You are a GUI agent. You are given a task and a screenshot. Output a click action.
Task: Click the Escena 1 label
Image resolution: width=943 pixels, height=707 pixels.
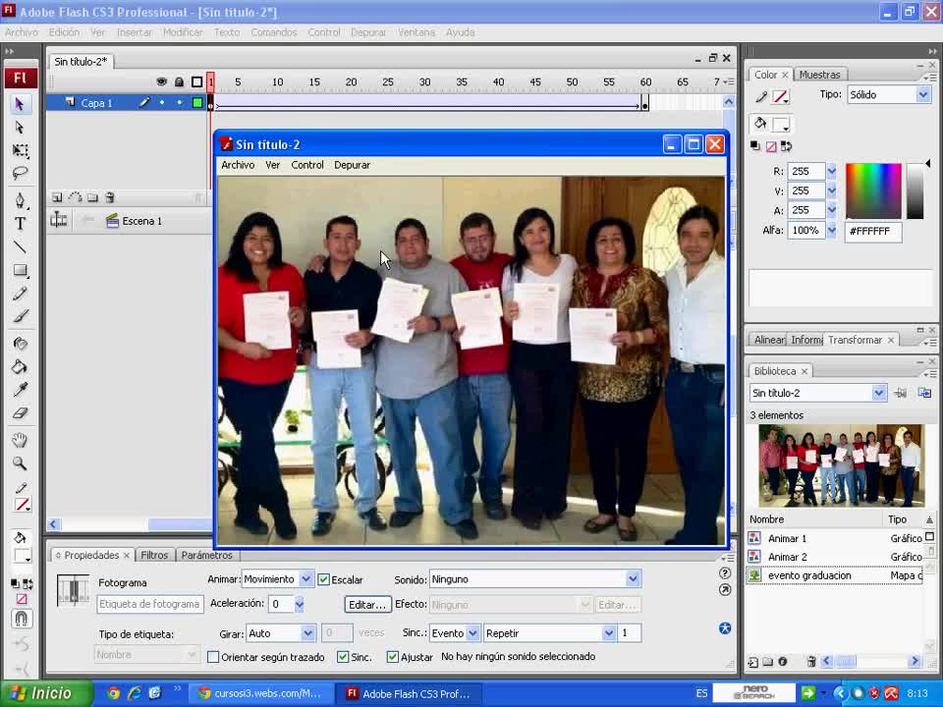coord(141,221)
